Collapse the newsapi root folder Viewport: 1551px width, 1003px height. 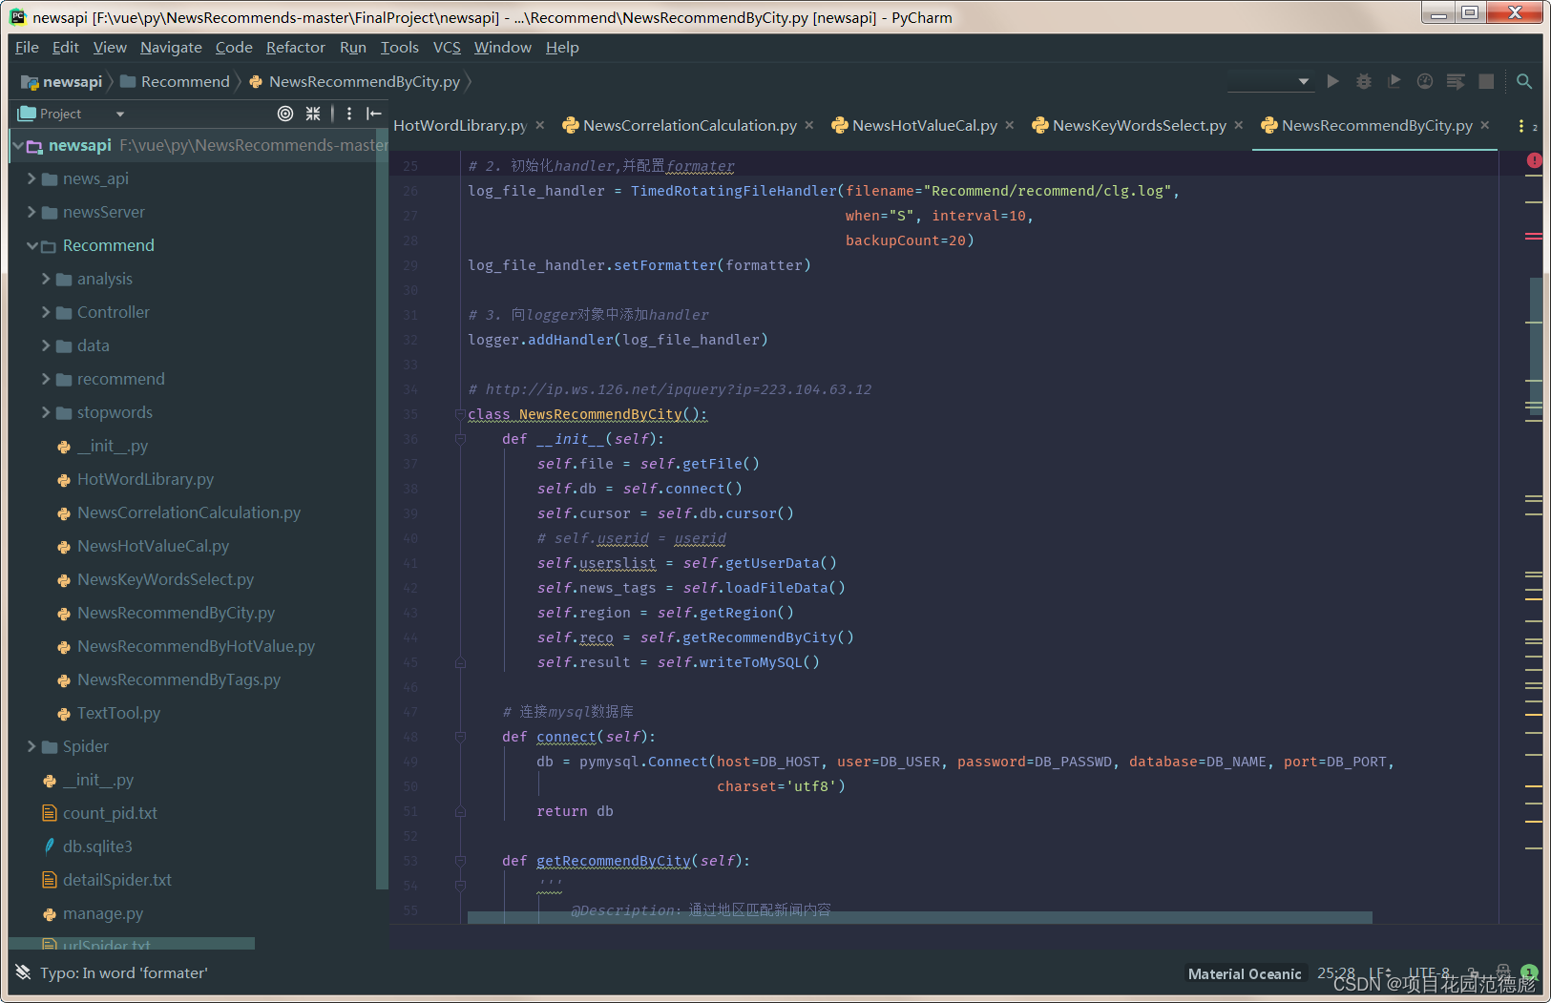point(17,145)
